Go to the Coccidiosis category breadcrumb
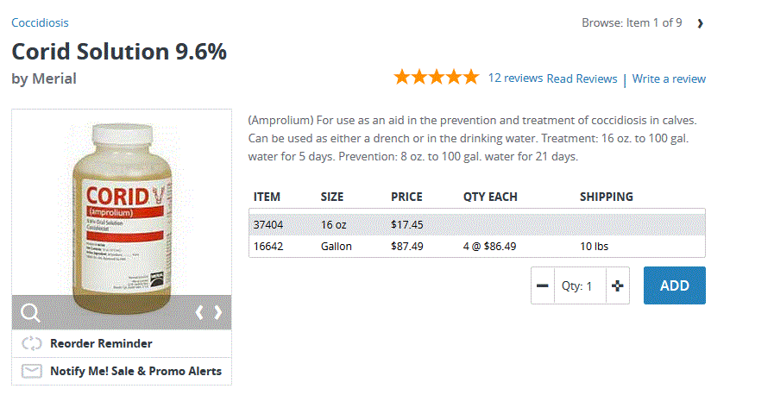The width and height of the screenshot is (774, 395). [40, 22]
